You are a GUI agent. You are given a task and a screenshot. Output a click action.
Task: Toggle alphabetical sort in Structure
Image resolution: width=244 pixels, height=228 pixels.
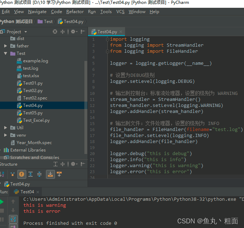(2, 174)
